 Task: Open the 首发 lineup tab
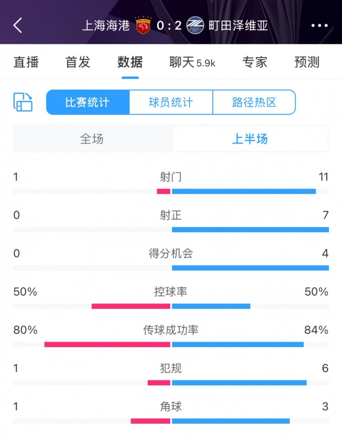[78, 62]
